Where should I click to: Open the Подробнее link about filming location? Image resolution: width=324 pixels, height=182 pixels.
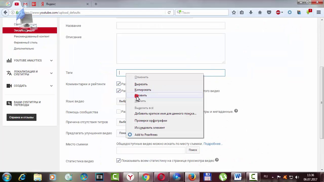pos(213,144)
